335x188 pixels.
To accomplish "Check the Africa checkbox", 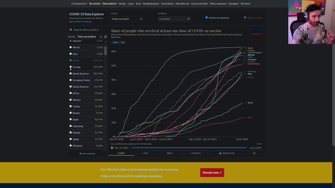I will pyautogui.click(x=71, y=93).
